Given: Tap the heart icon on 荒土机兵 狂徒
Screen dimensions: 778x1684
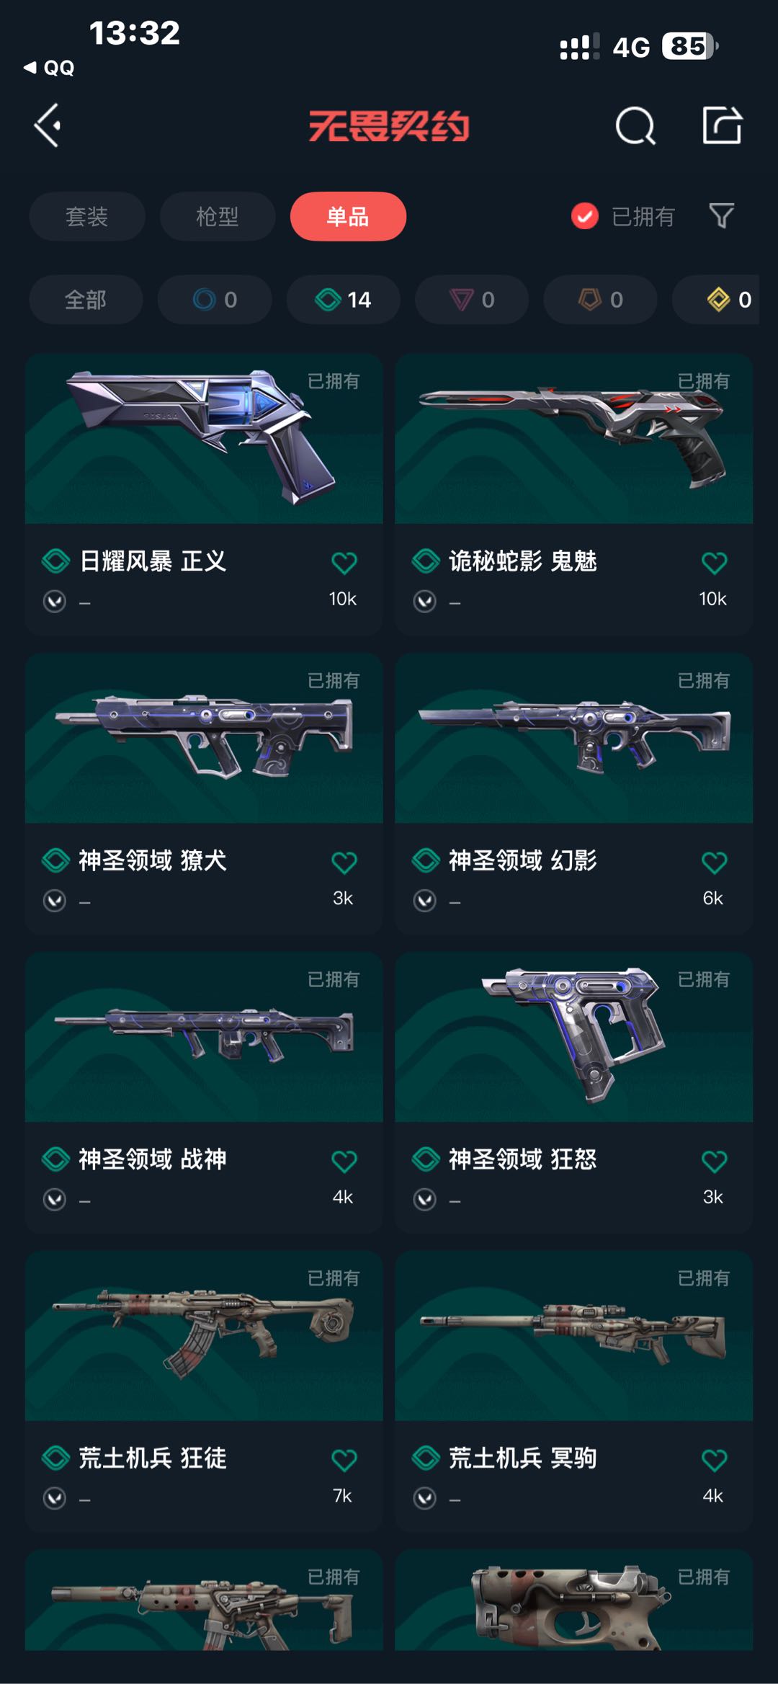Looking at the screenshot, I should click(344, 1460).
